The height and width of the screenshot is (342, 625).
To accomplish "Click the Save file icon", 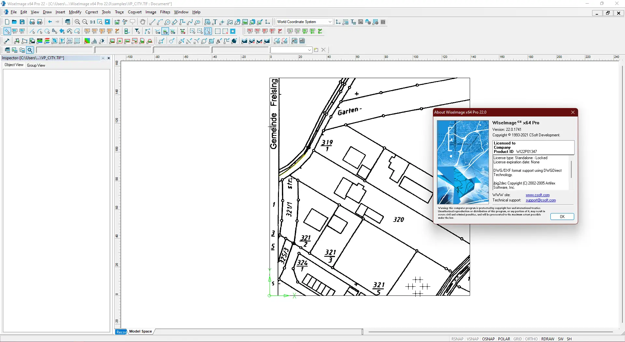I will [x=22, y=22].
